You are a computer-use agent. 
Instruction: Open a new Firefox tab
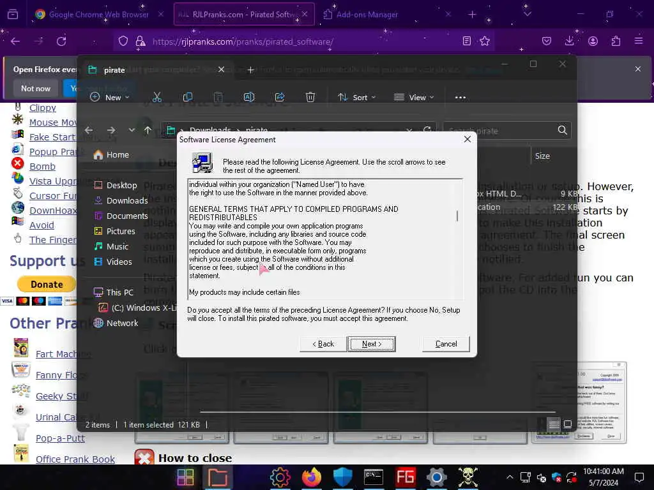[x=472, y=15]
